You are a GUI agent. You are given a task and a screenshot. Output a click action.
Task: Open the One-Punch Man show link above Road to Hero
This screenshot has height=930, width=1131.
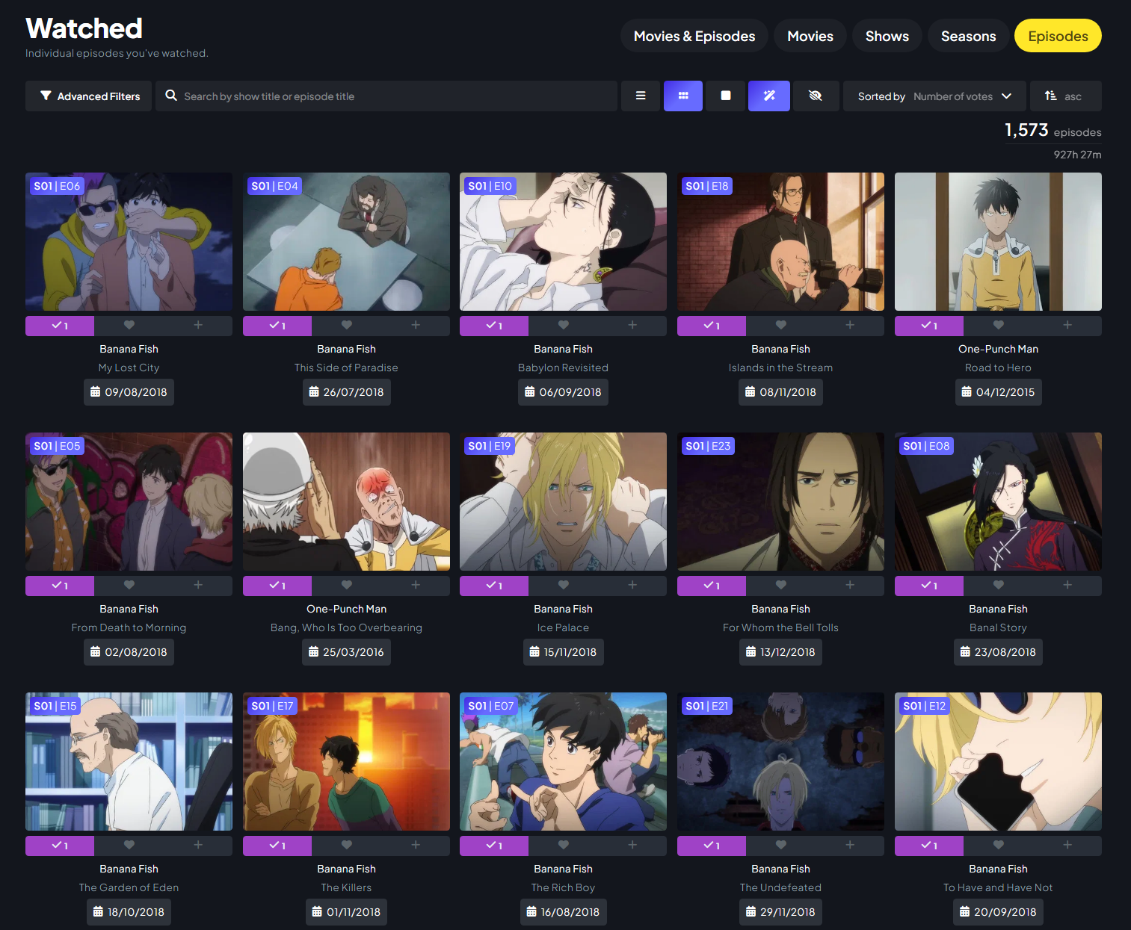998,349
